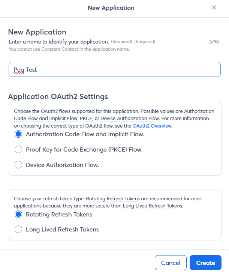Viewport: 229px width, 272px height.
Task: Select the Rotating Refresh Tokens radio button
Action: 18,215
